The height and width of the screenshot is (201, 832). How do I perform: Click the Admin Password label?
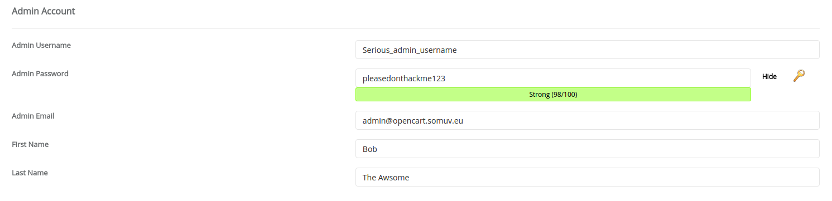[x=40, y=73]
